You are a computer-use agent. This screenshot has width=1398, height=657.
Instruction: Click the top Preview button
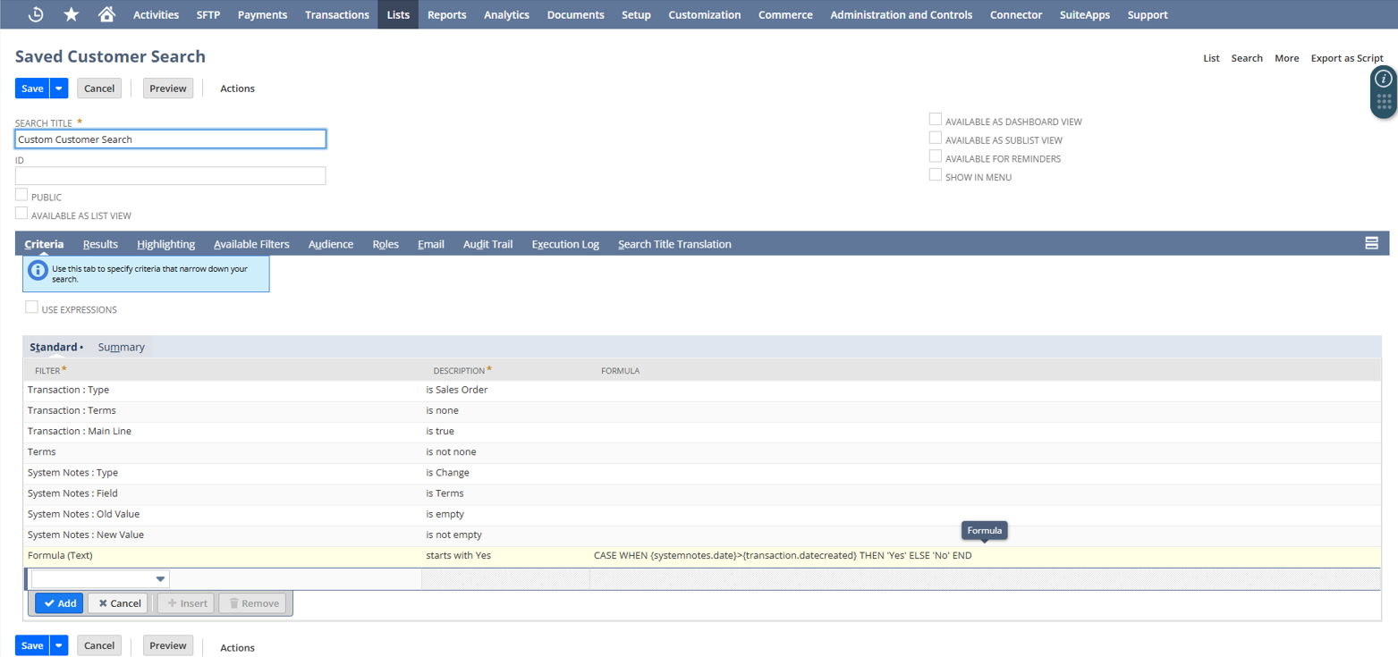point(168,88)
